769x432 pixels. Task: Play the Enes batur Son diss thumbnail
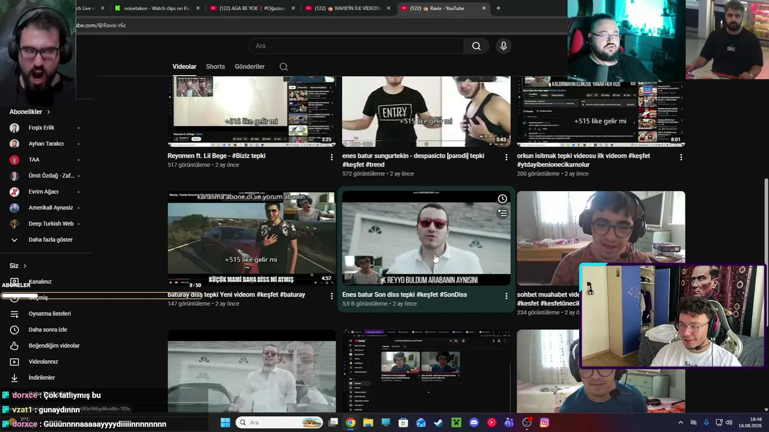tap(426, 239)
